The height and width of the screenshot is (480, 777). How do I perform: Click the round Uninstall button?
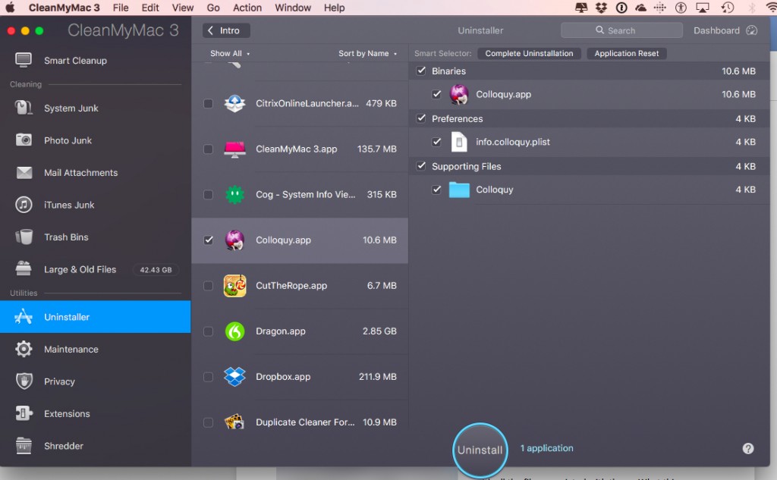(x=480, y=450)
